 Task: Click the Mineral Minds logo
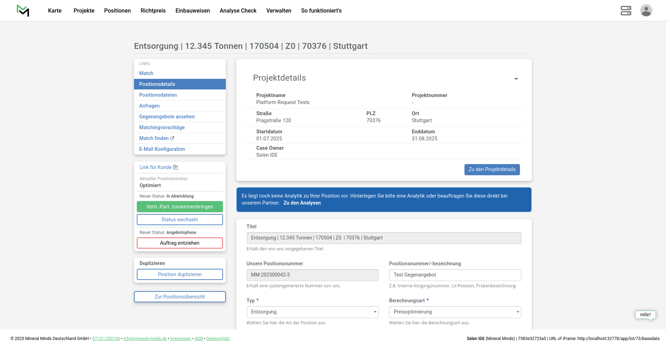pyautogui.click(x=23, y=10)
